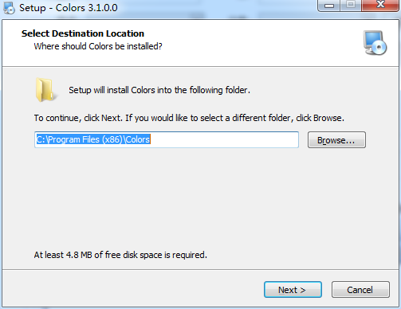This screenshot has width=401, height=309.
Task: Click the Where should Colors be installed text
Action: click(98, 46)
